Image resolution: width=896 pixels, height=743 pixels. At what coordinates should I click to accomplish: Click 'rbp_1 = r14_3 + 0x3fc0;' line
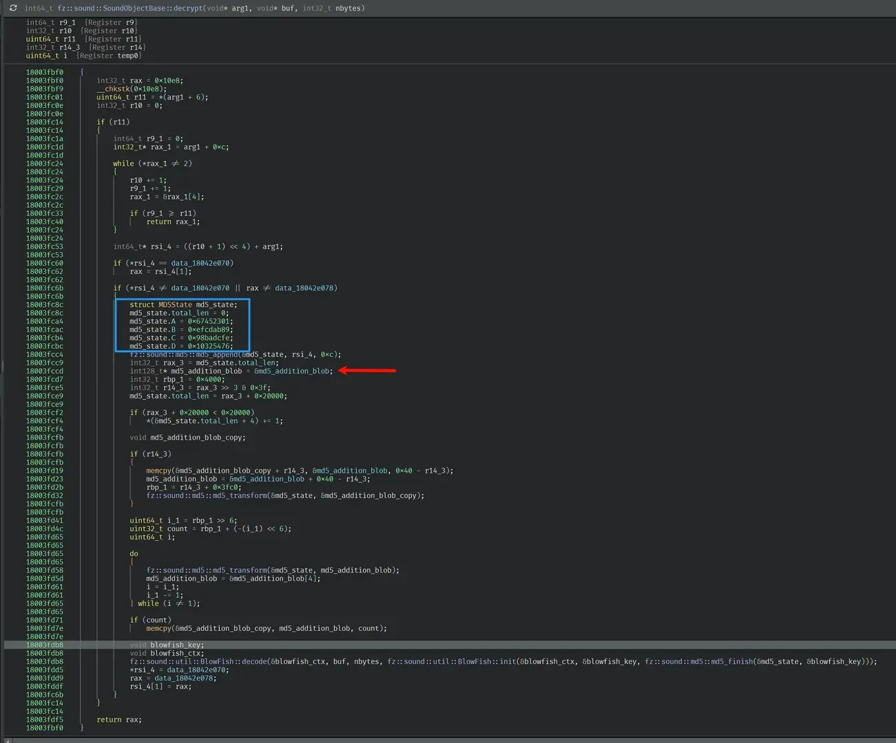[x=194, y=487]
